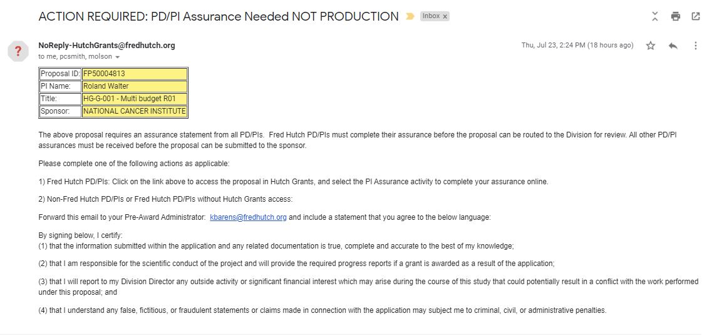Print this email with the printer icon
The width and height of the screenshot is (712, 336).
[x=675, y=16]
